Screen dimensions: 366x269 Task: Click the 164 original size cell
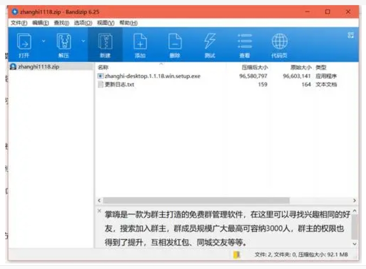pos(306,85)
